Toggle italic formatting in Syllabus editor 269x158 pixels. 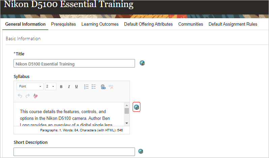point(69,87)
